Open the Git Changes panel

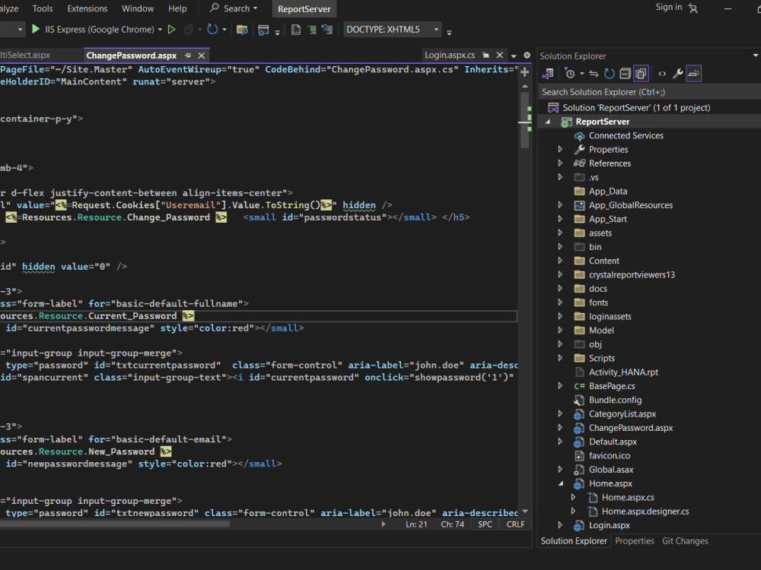pyautogui.click(x=684, y=540)
